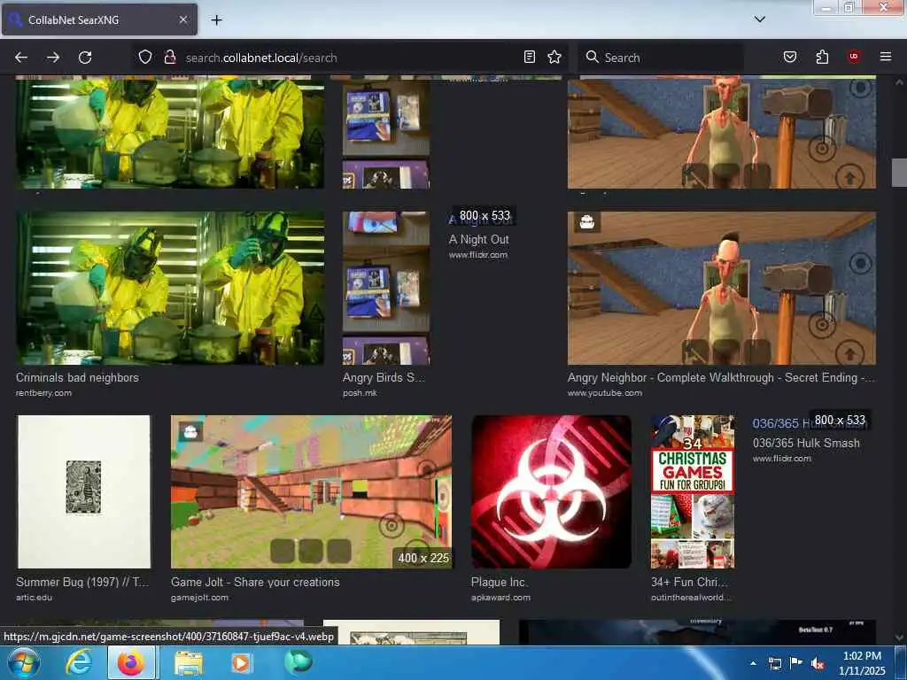Open the muted volume tray icon

[818, 663]
